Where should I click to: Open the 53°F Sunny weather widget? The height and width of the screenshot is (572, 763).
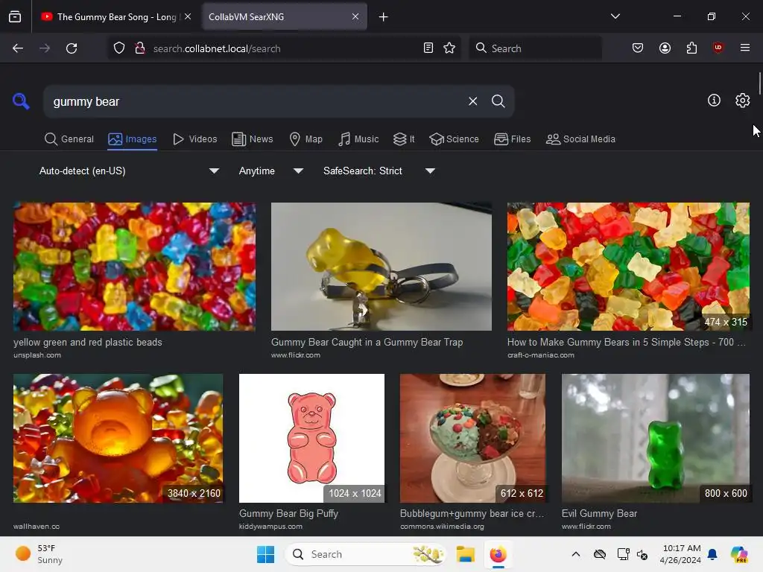point(39,554)
